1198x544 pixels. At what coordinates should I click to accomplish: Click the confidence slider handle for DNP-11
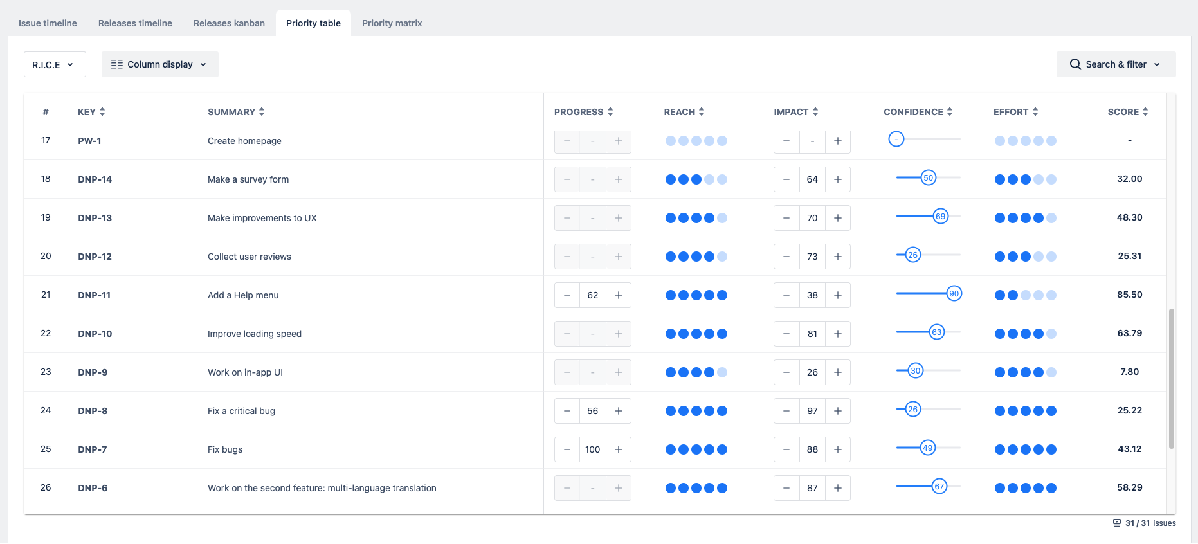(x=954, y=294)
